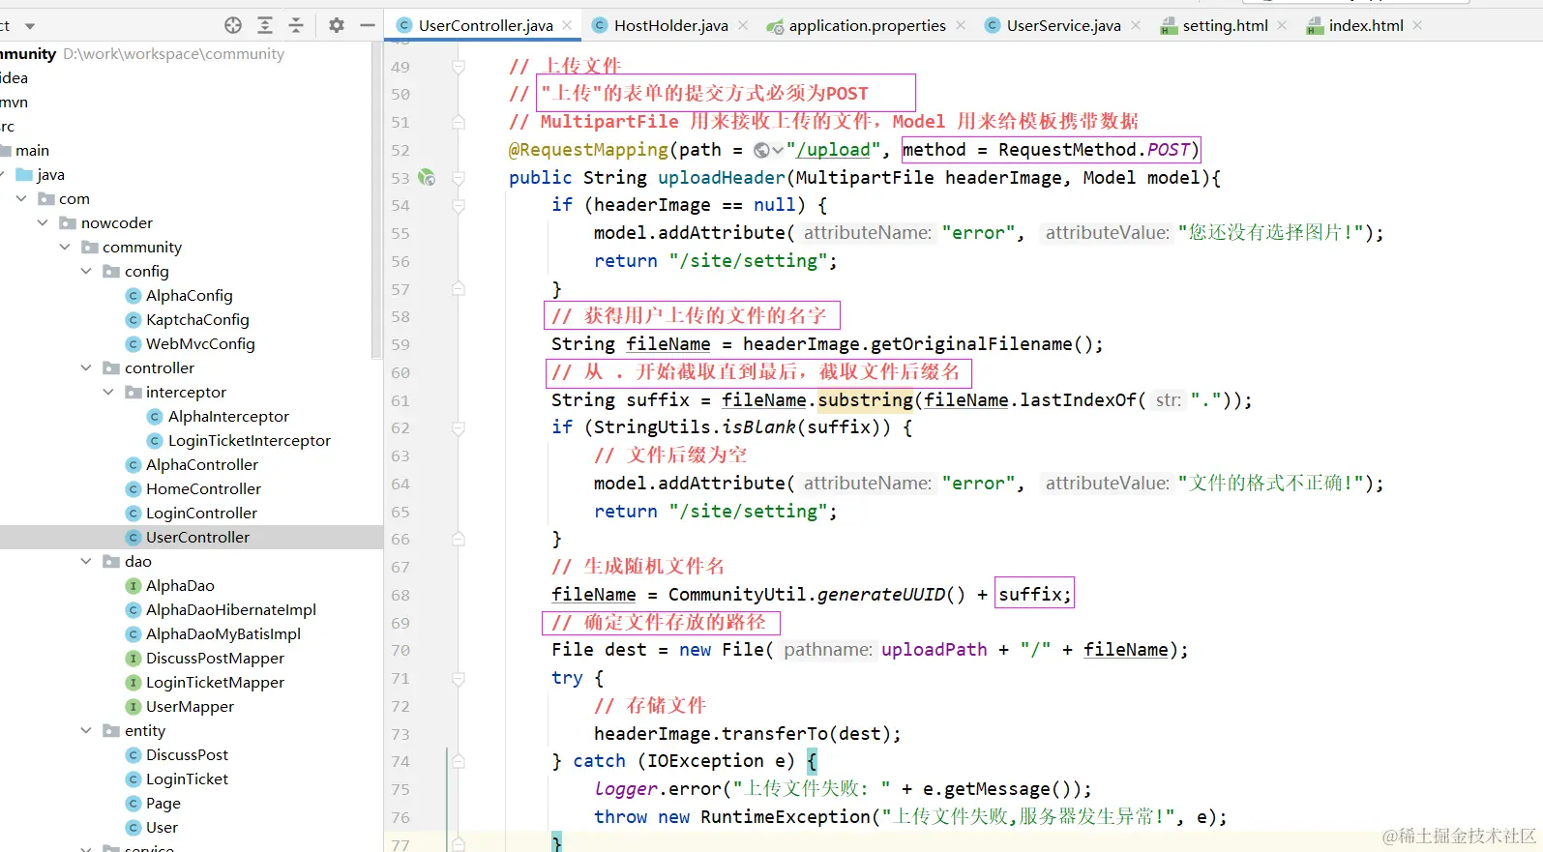Image resolution: width=1543 pixels, height=852 pixels.
Task: Click the Expand All toolbar icon
Action: click(265, 25)
